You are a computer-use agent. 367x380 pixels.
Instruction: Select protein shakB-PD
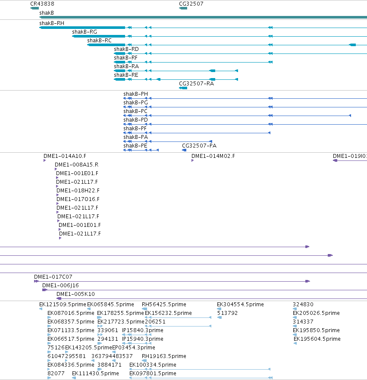pos(245,124)
